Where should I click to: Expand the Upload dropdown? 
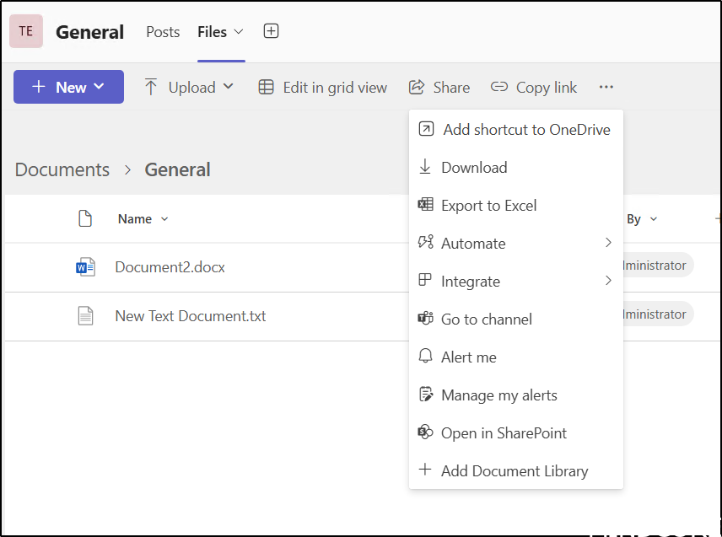pyautogui.click(x=191, y=88)
